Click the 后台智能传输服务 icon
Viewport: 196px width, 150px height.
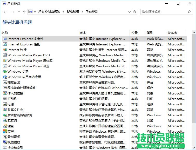click(5, 115)
